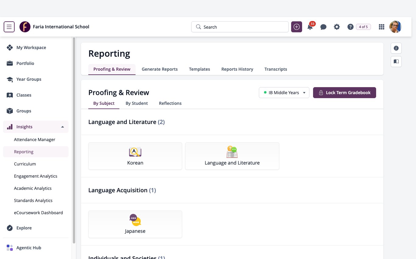Click the Language and Literature book icon
The width and height of the screenshot is (416, 259).
tap(232, 152)
